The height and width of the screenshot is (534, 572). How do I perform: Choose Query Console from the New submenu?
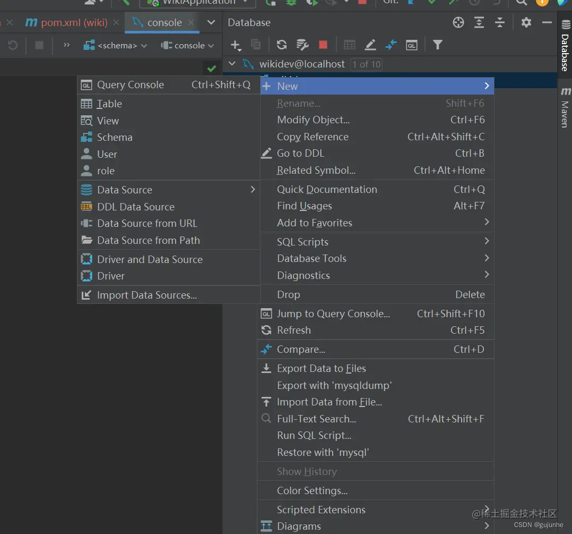click(168, 84)
